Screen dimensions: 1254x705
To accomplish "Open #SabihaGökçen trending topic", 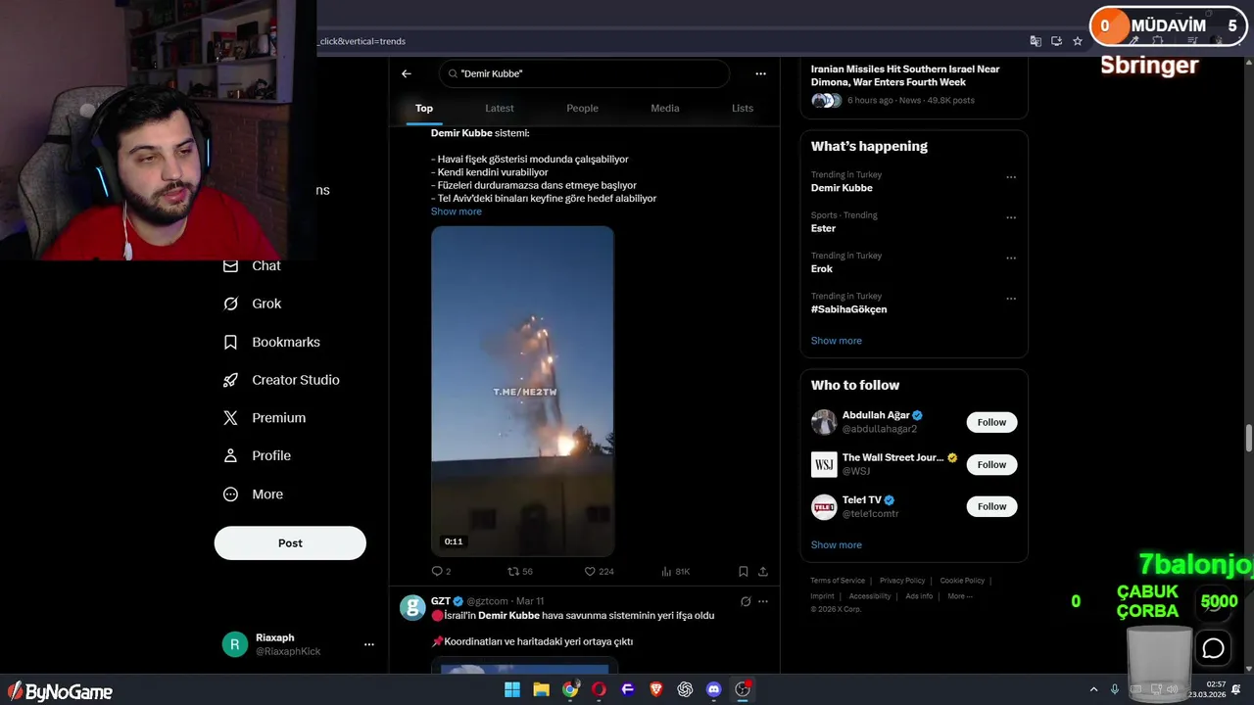I will (848, 309).
